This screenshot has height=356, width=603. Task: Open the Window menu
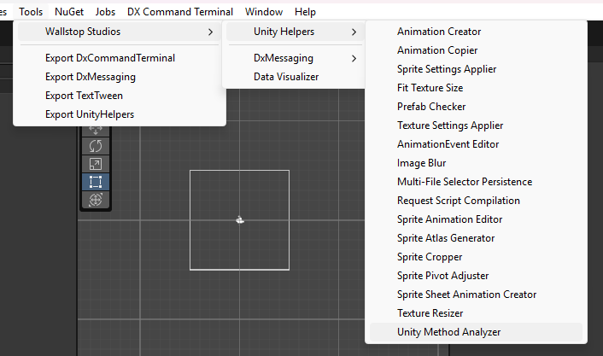pyautogui.click(x=264, y=12)
